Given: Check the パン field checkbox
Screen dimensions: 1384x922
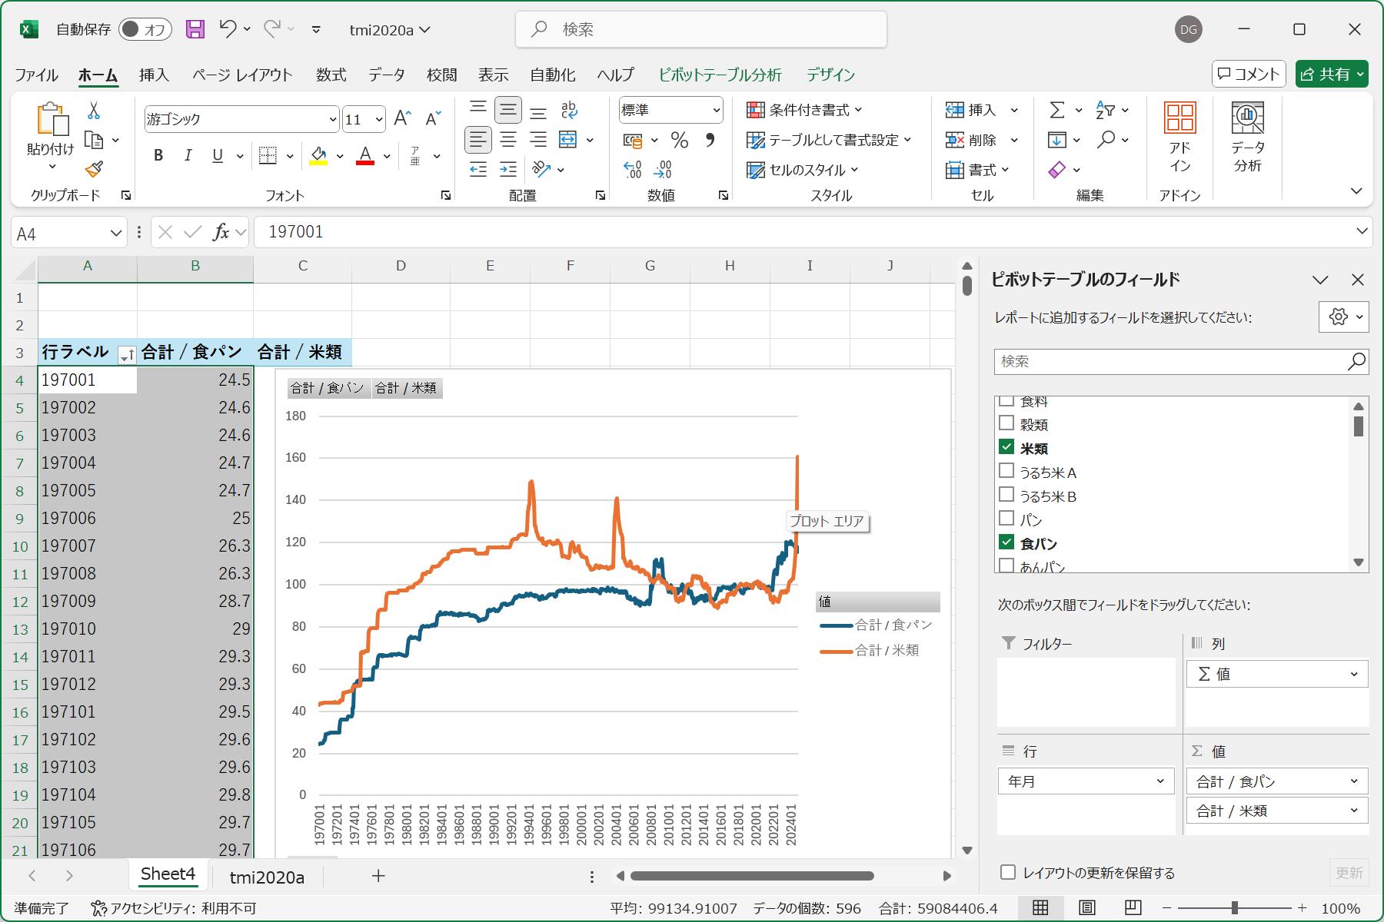Looking at the screenshot, I should tap(1006, 519).
